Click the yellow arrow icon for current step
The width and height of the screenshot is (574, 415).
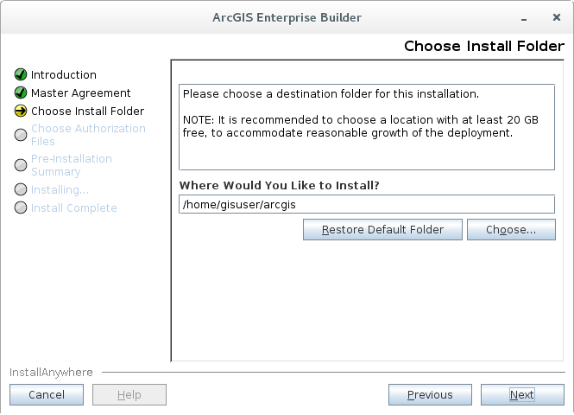pos(21,111)
